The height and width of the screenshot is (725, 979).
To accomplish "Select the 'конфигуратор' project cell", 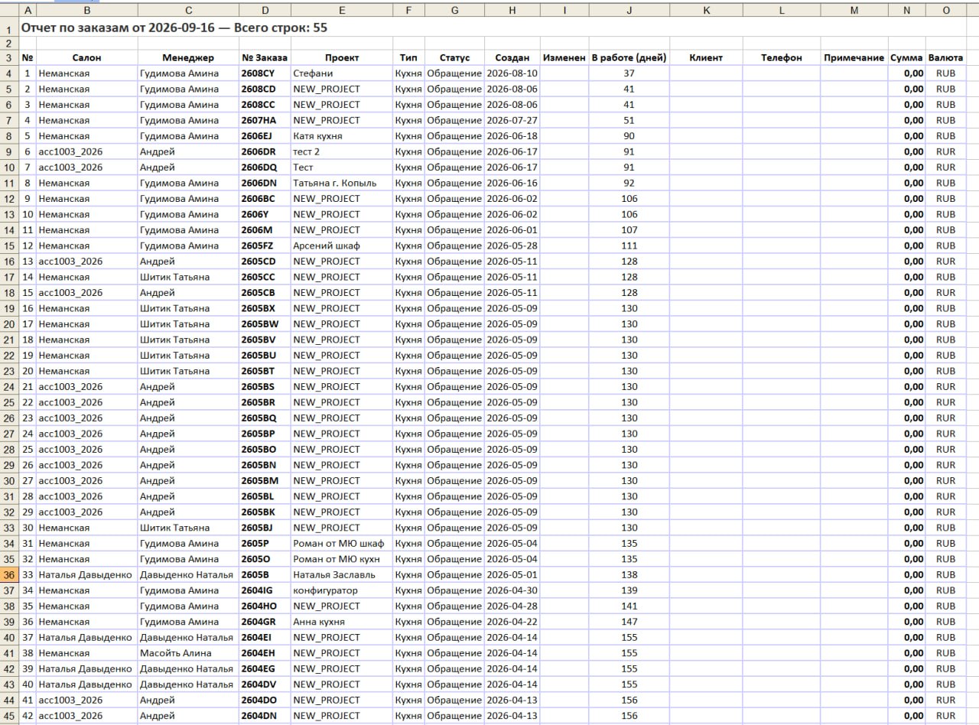I will point(342,590).
